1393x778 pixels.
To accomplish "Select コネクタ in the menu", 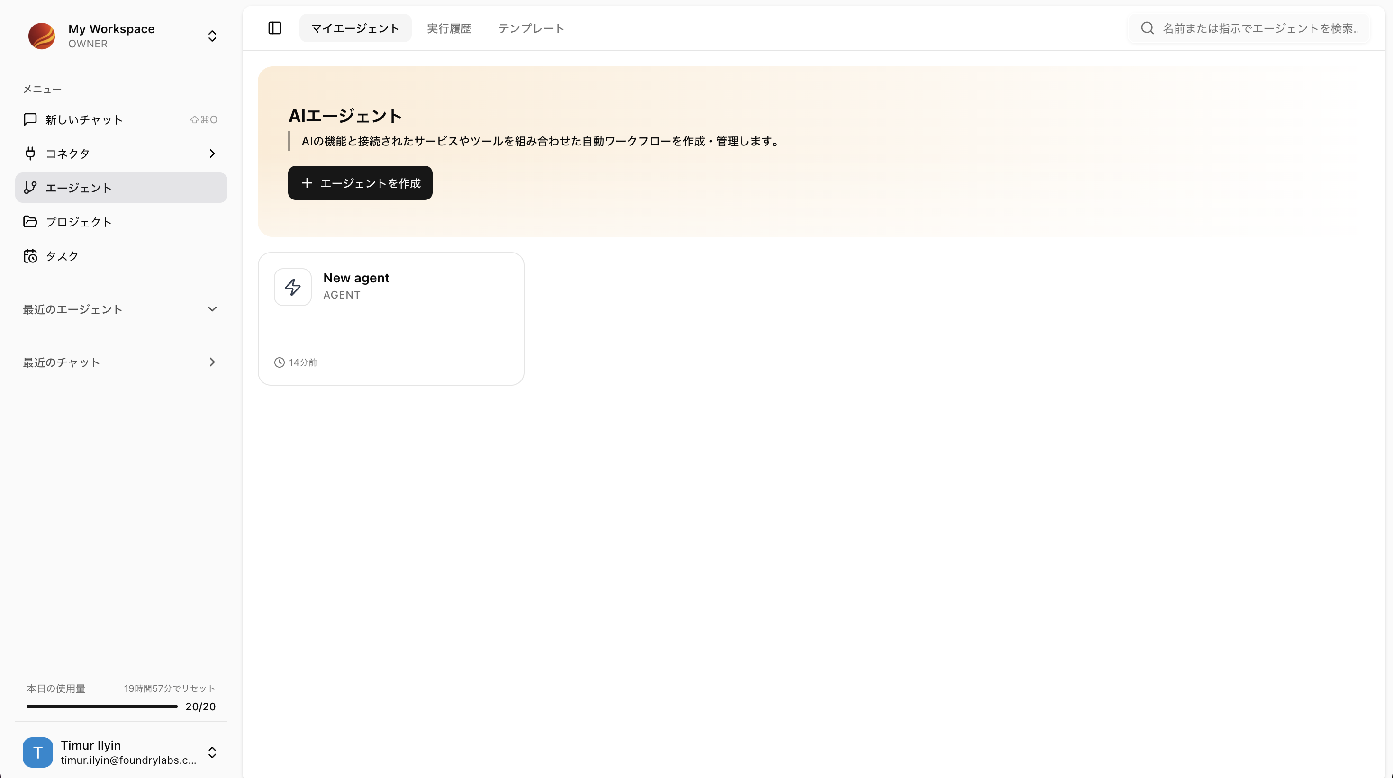I will click(121, 154).
